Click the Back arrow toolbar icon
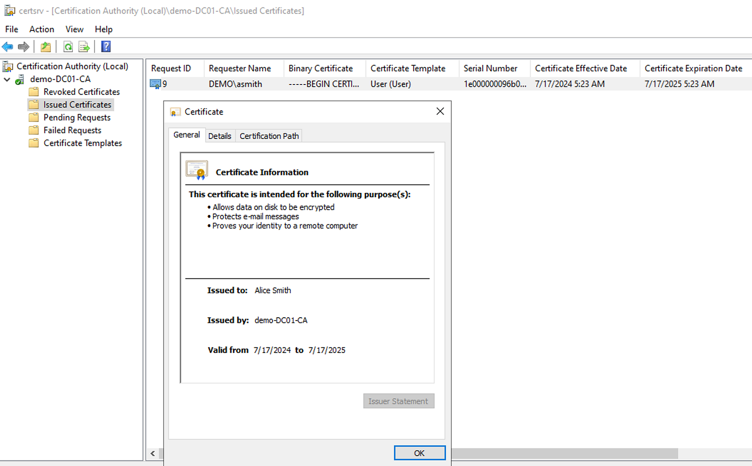 (x=8, y=46)
